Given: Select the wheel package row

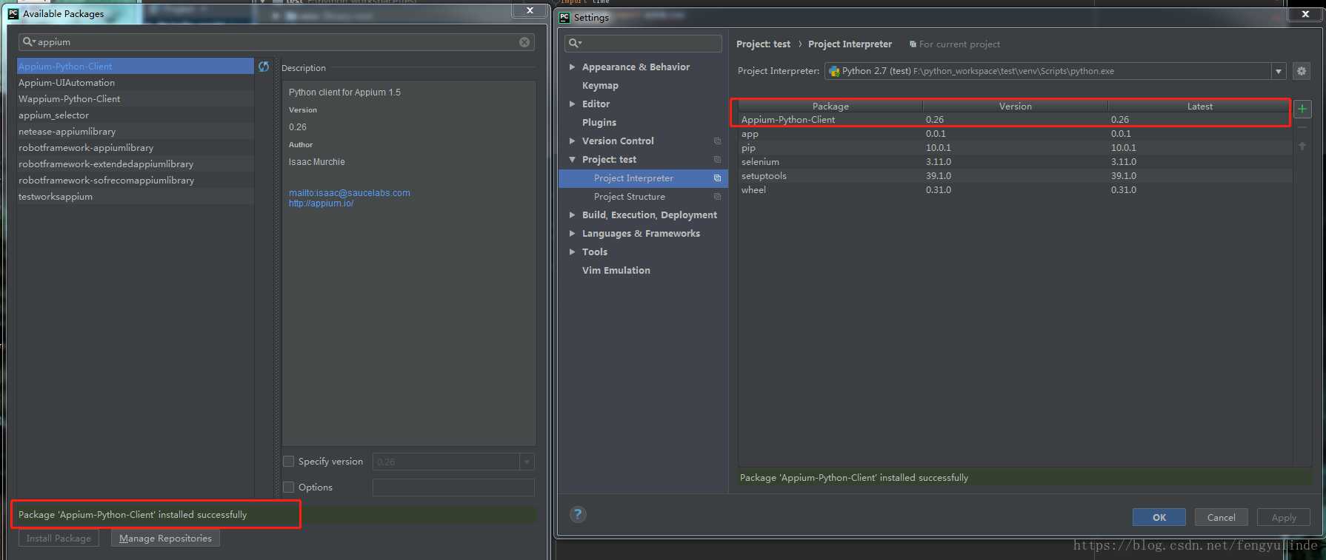Looking at the screenshot, I should (x=1015, y=190).
